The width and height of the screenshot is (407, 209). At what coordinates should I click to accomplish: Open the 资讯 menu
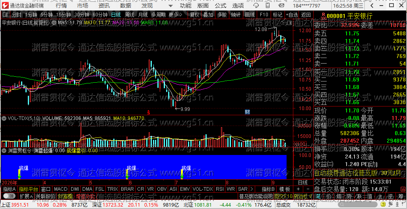point(104,6)
